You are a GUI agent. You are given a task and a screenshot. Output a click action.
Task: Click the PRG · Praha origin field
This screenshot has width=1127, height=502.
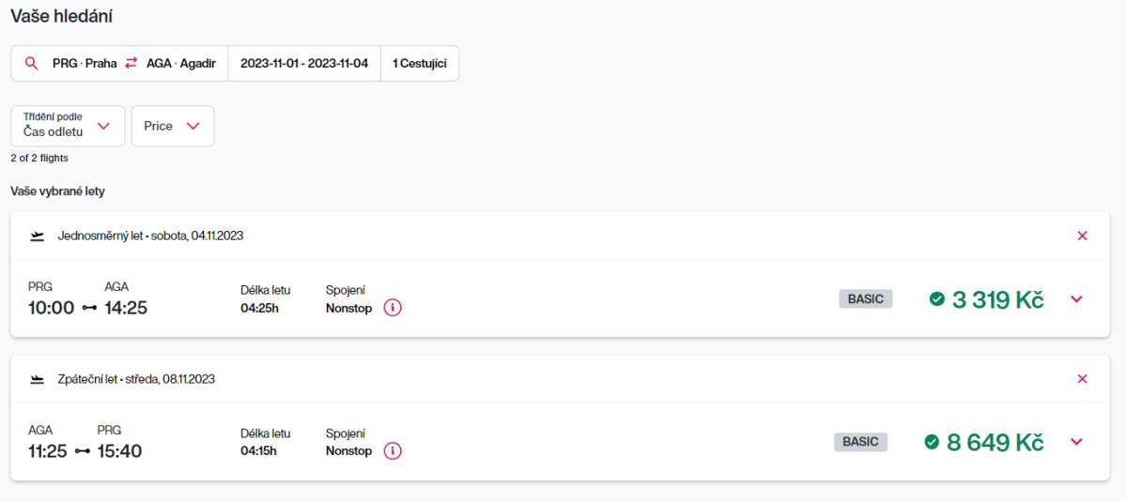85,63
